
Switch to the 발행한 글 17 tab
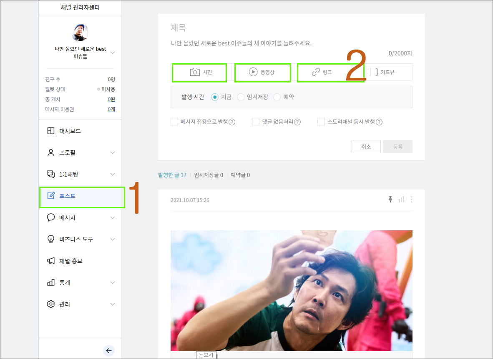pos(172,175)
